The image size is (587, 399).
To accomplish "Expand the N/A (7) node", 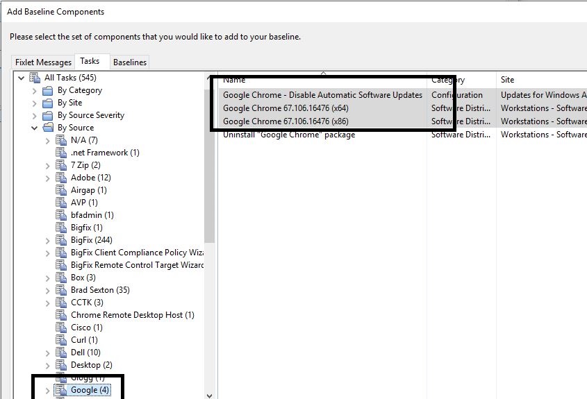I will 47,141.
